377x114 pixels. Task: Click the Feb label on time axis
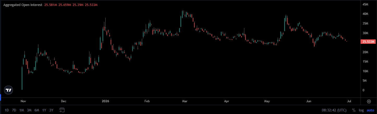(147, 101)
